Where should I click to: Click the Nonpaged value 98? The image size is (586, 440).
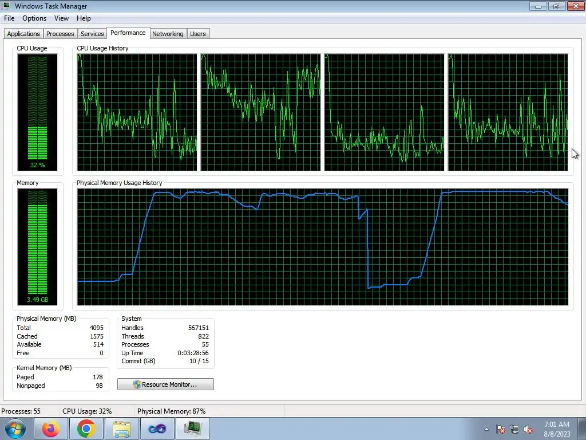click(99, 386)
